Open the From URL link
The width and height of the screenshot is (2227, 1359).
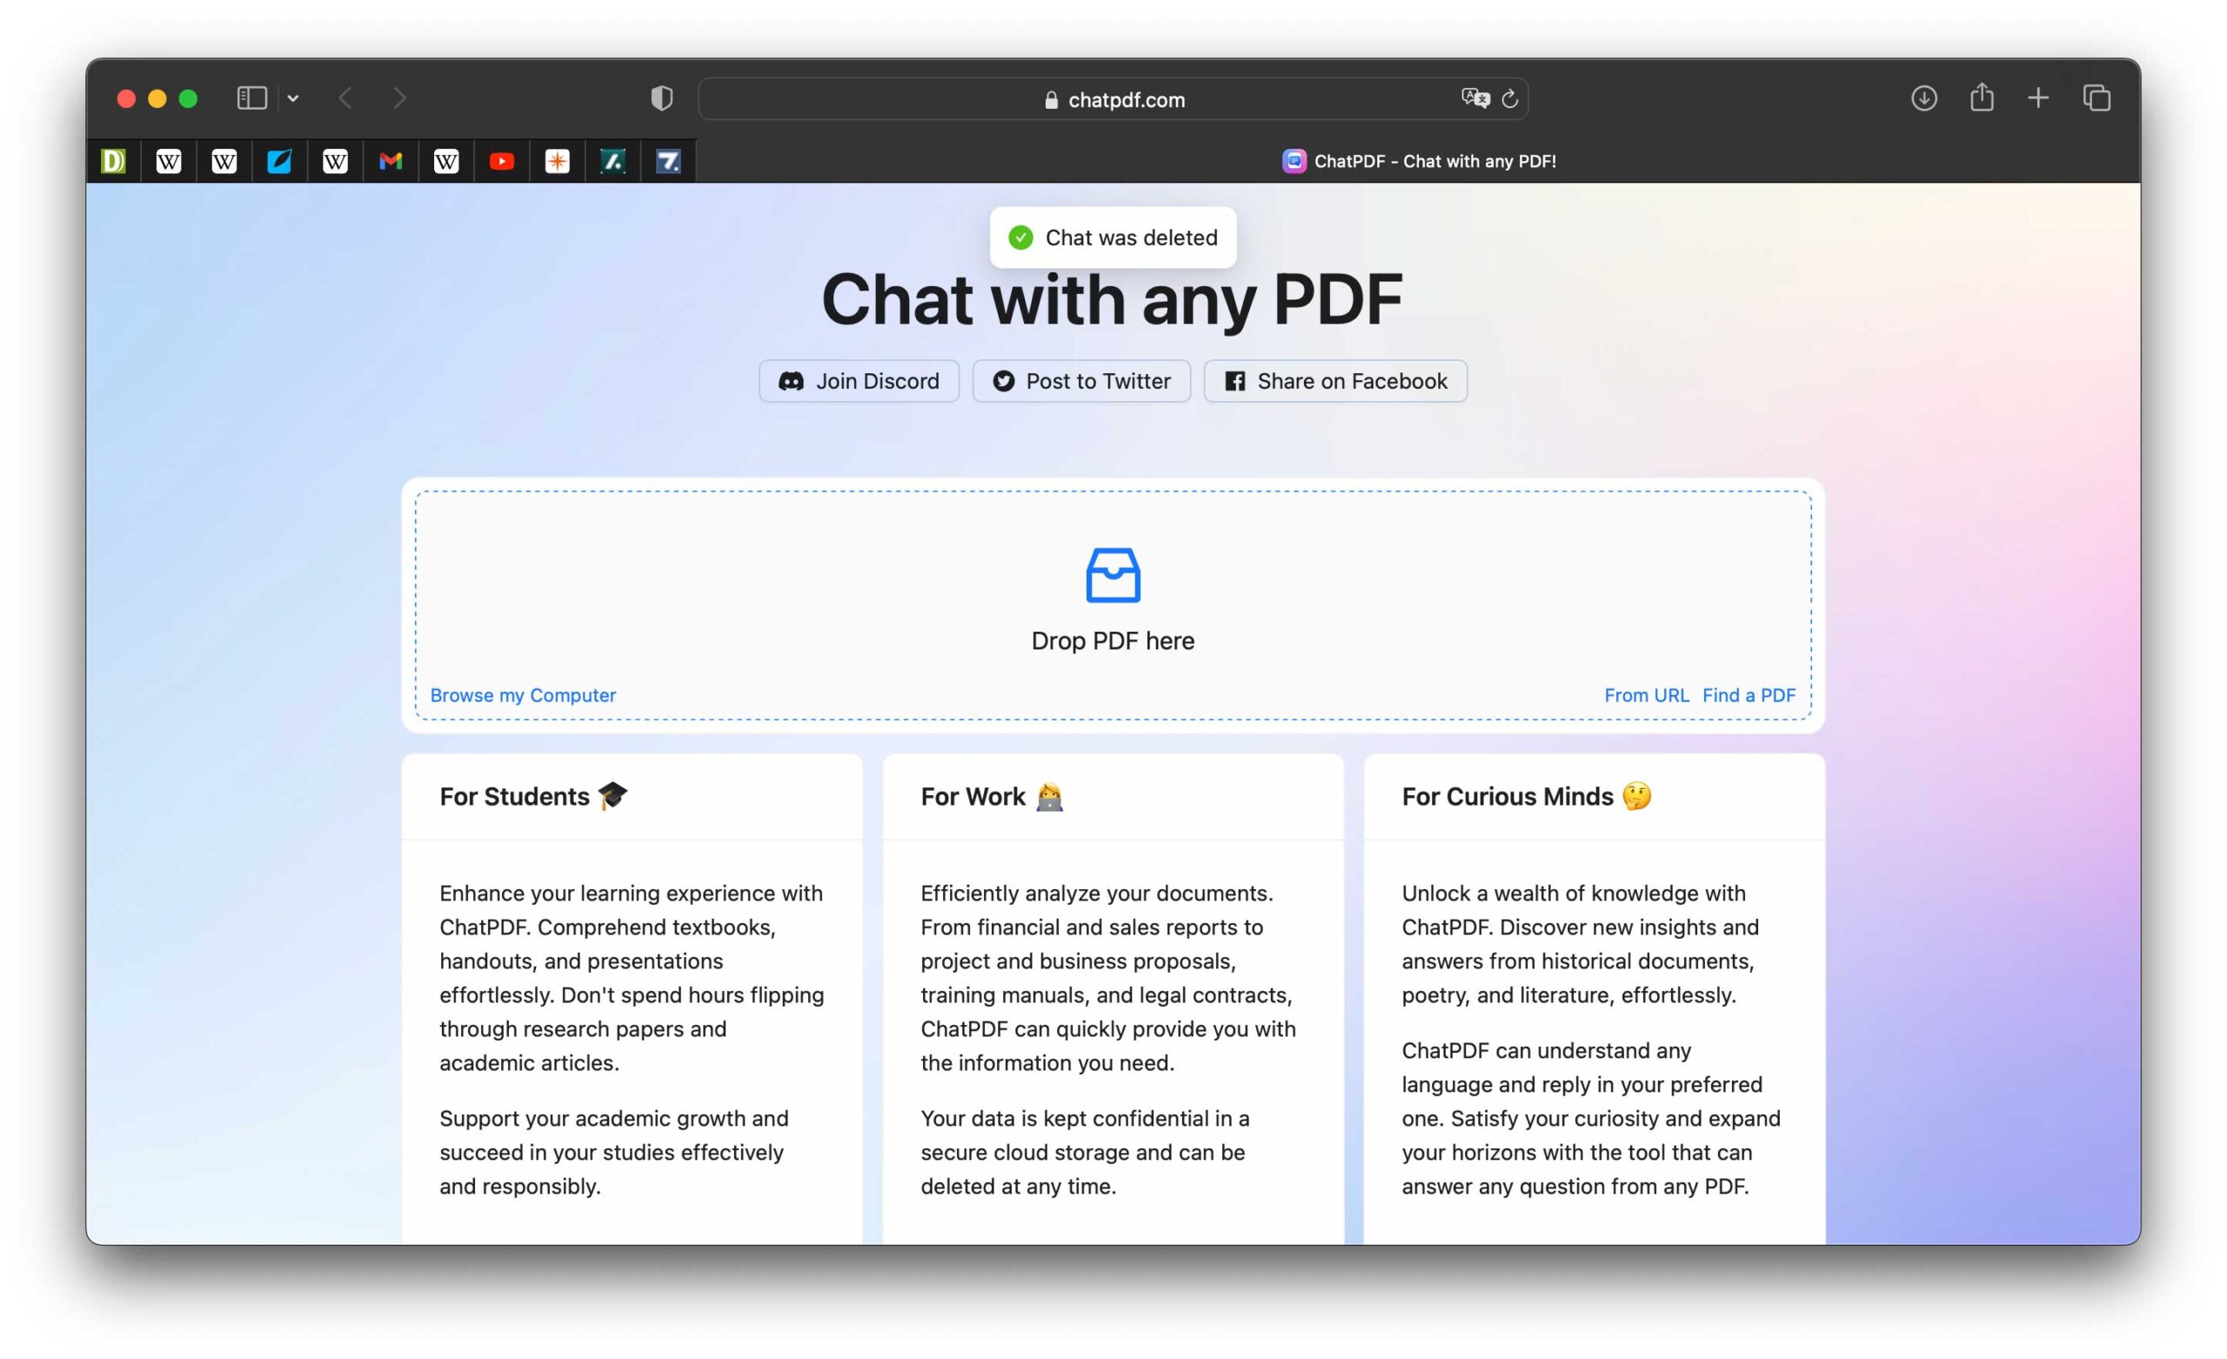tap(1646, 694)
